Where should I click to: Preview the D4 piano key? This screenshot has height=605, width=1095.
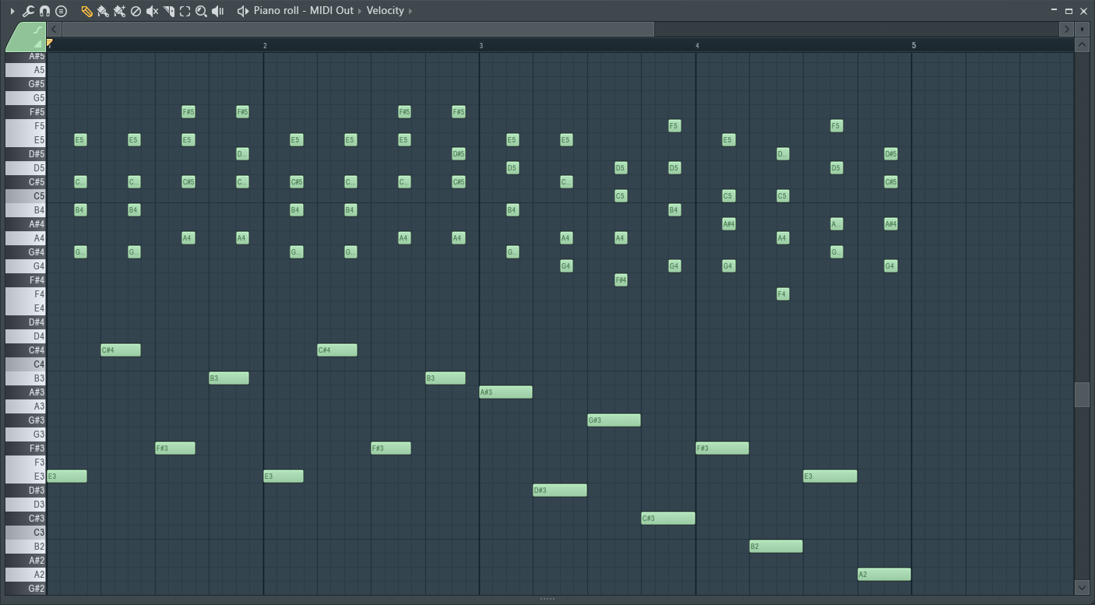click(x=26, y=336)
